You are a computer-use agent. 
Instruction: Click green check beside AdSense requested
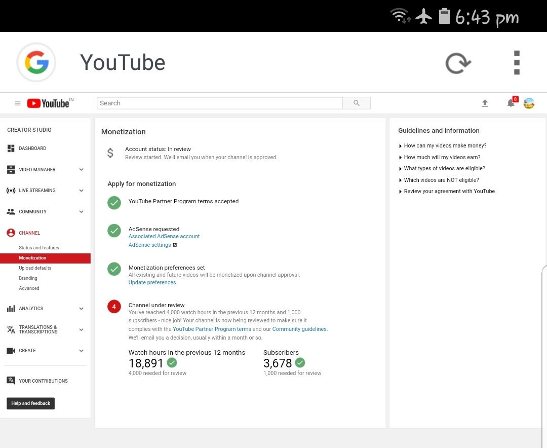click(114, 231)
